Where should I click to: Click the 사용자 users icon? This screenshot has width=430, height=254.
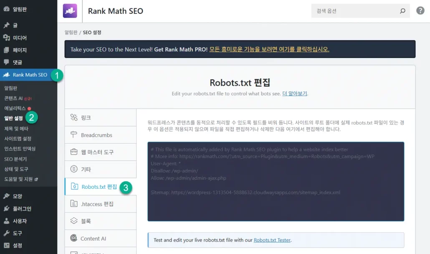click(x=7, y=221)
